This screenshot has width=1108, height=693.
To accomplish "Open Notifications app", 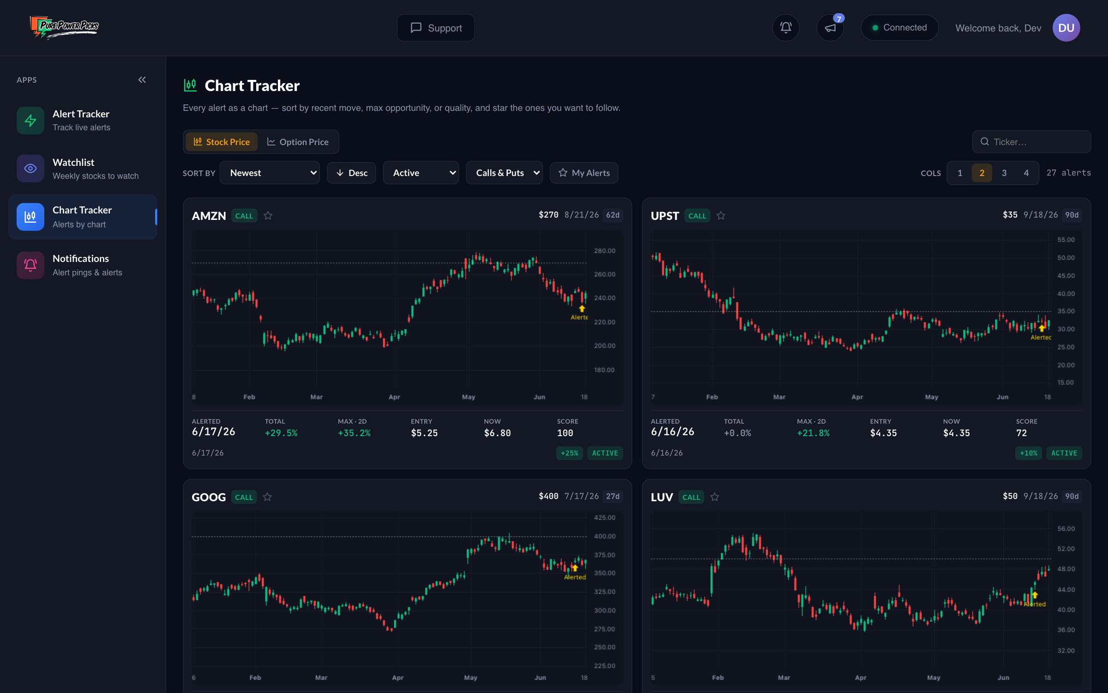I will [83, 265].
